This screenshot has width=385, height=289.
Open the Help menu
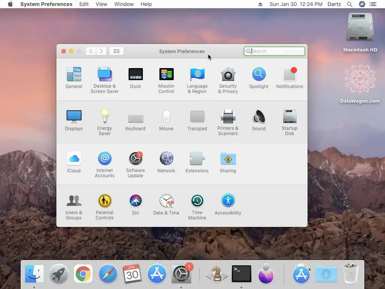146,4
